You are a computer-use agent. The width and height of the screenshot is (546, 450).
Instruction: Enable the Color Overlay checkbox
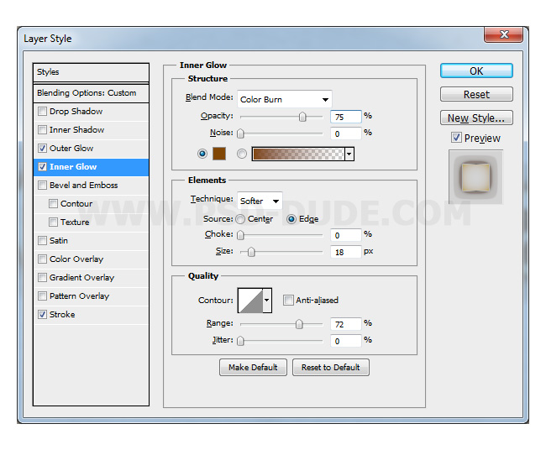[x=42, y=259]
